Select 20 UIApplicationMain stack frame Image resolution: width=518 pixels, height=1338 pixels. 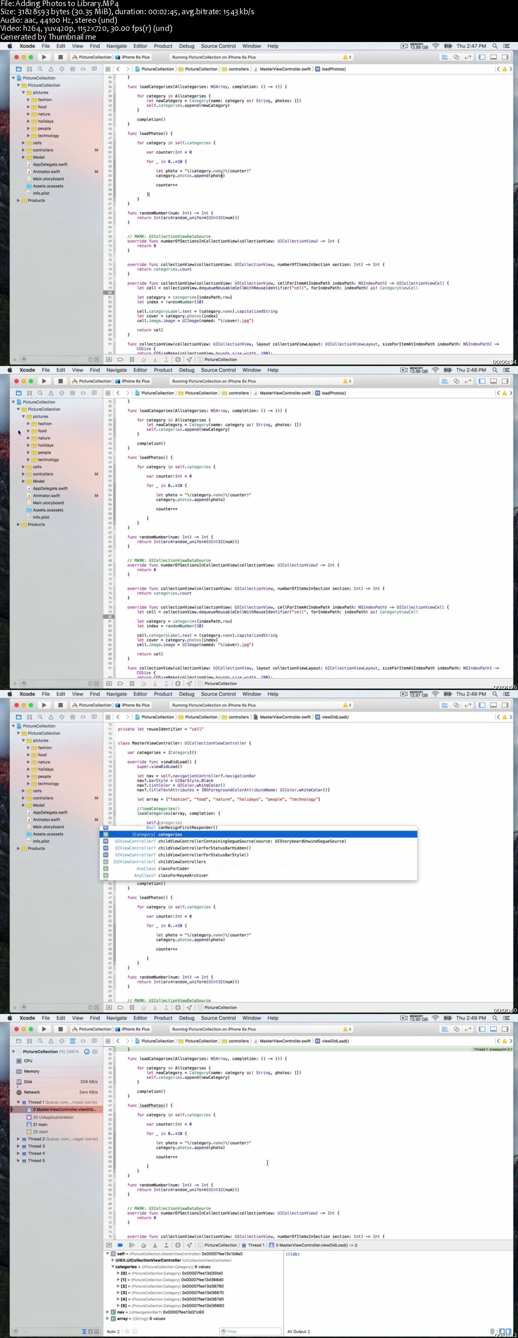50,1117
